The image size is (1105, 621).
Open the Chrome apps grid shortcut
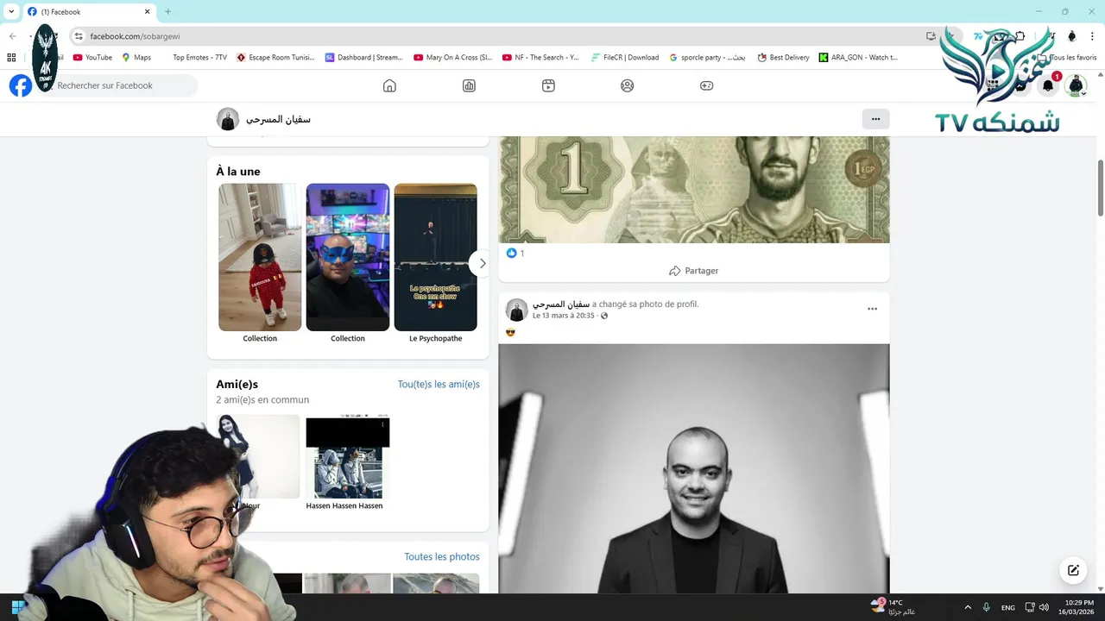11,58
